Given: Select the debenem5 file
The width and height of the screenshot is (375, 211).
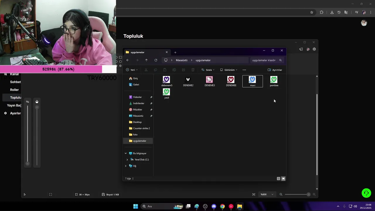Looking at the screenshot, I should (167, 81).
